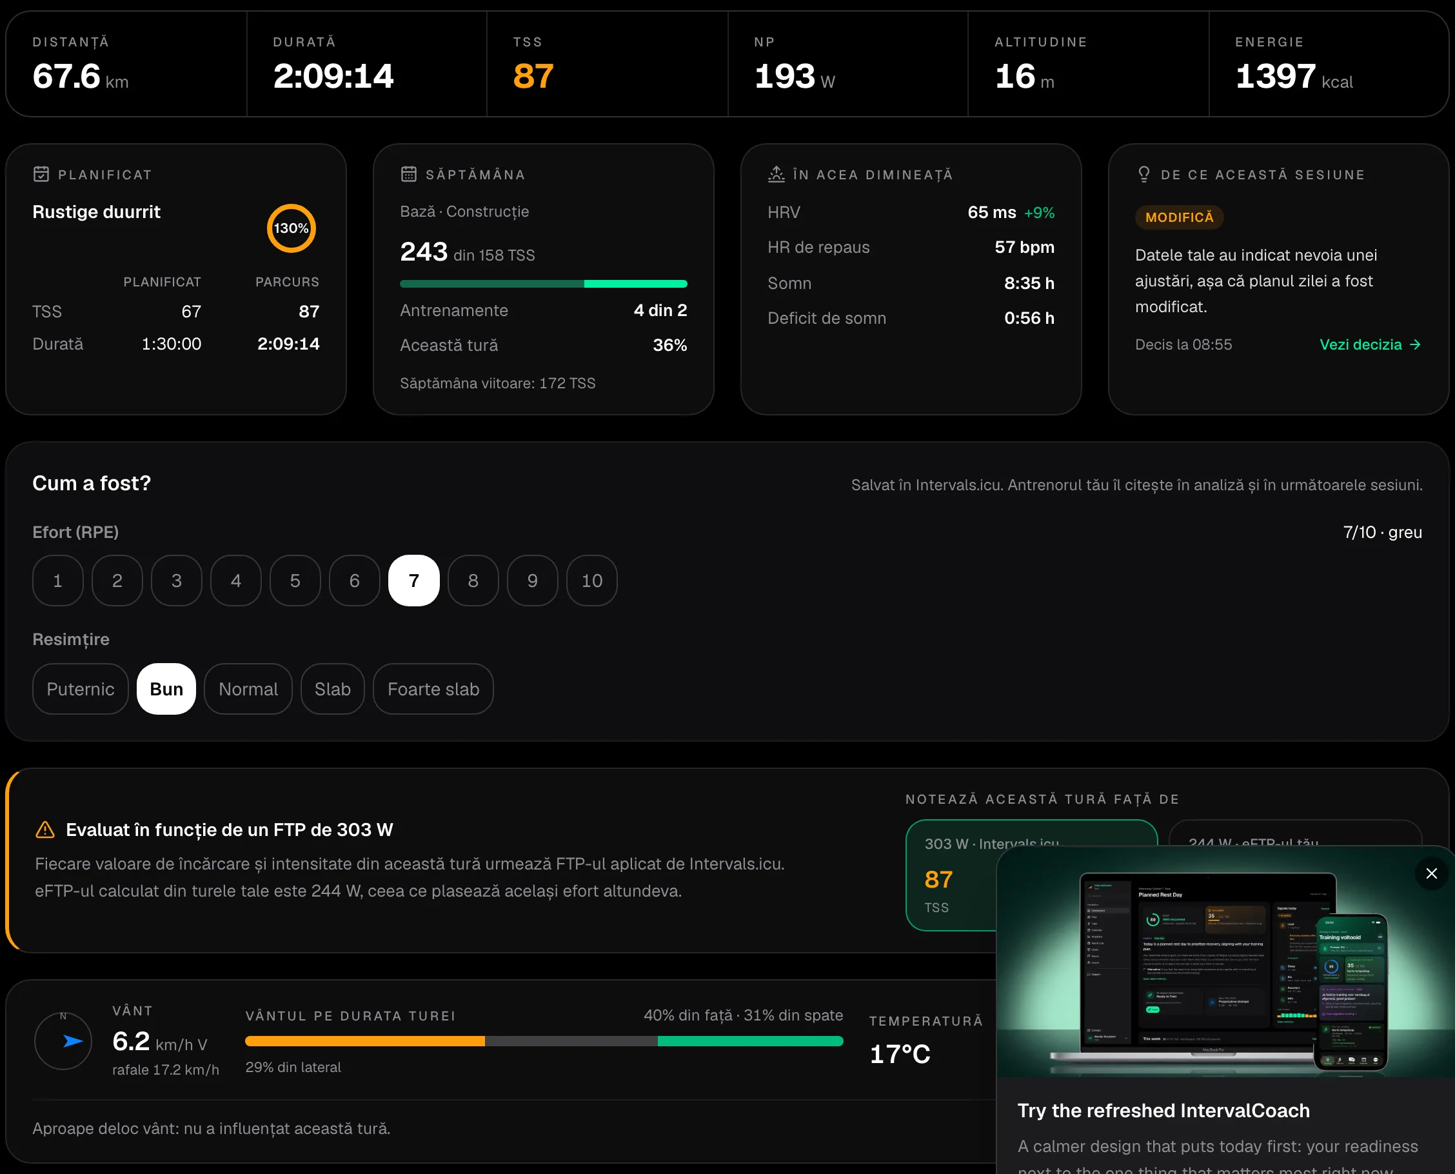This screenshot has height=1174, width=1455.
Task: Click the lightbulb icon beside De ce această sesiune
Action: tap(1143, 174)
